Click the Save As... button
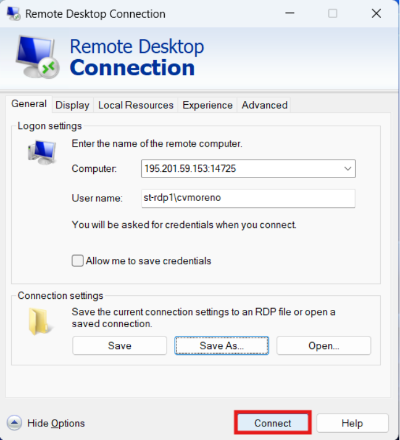The width and height of the screenshot is (400, 440). coord(222,346)
